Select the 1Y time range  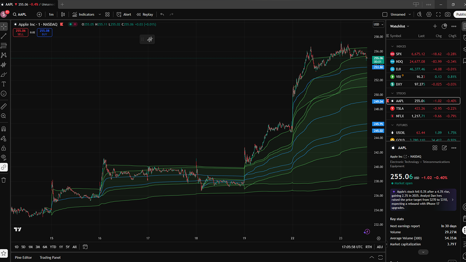(61, 247)
